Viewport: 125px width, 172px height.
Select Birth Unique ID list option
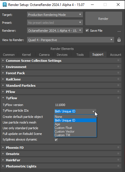(75, 120)
